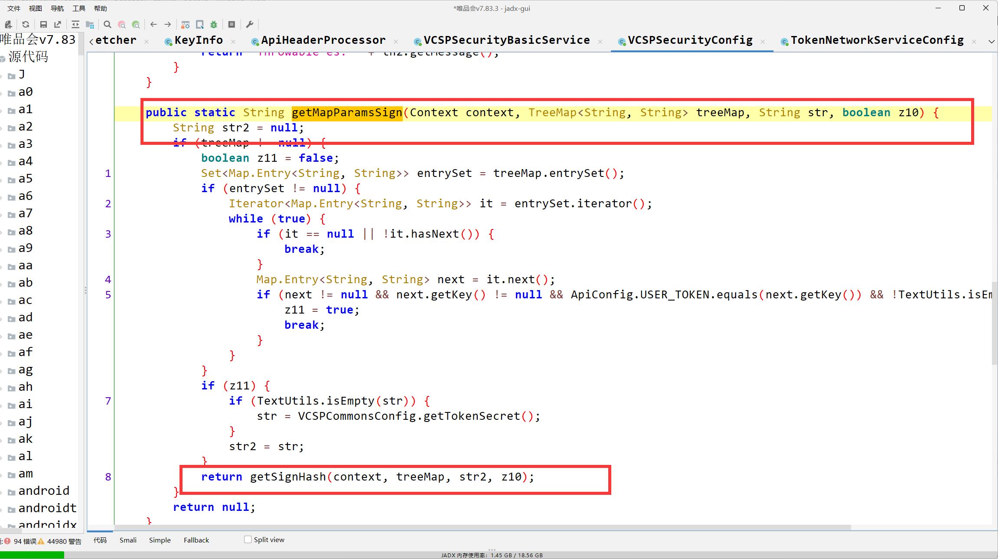Close the ApiHeaderProcessor tab
This screenshot has width=998, height=559.
pyautogui.click(x=396, y=42)
